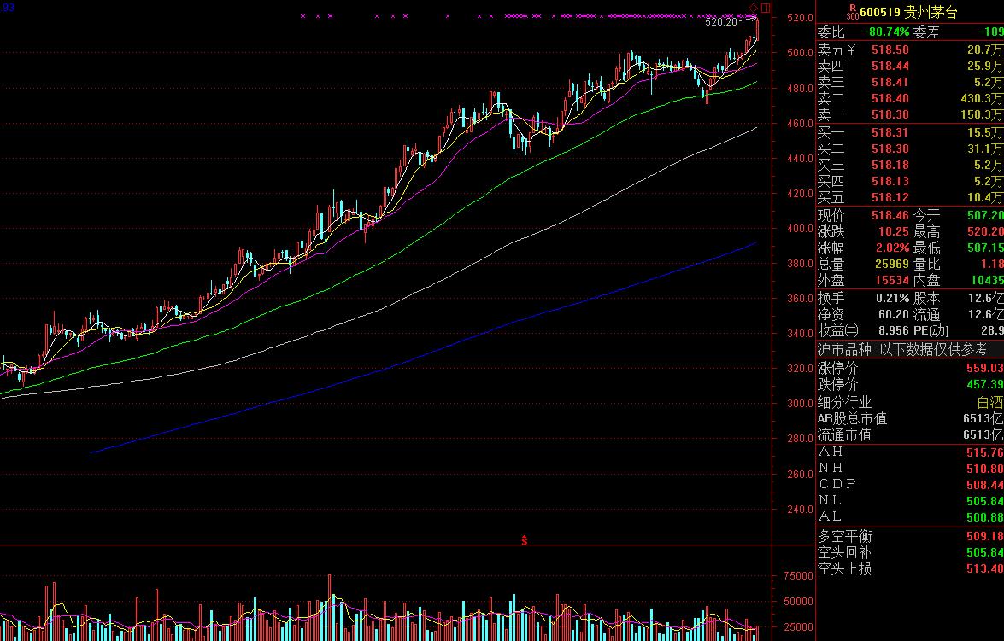Click the 沪市品种 info header row
The height and width of the screenshot is (641, 1004).
point(909,349)
